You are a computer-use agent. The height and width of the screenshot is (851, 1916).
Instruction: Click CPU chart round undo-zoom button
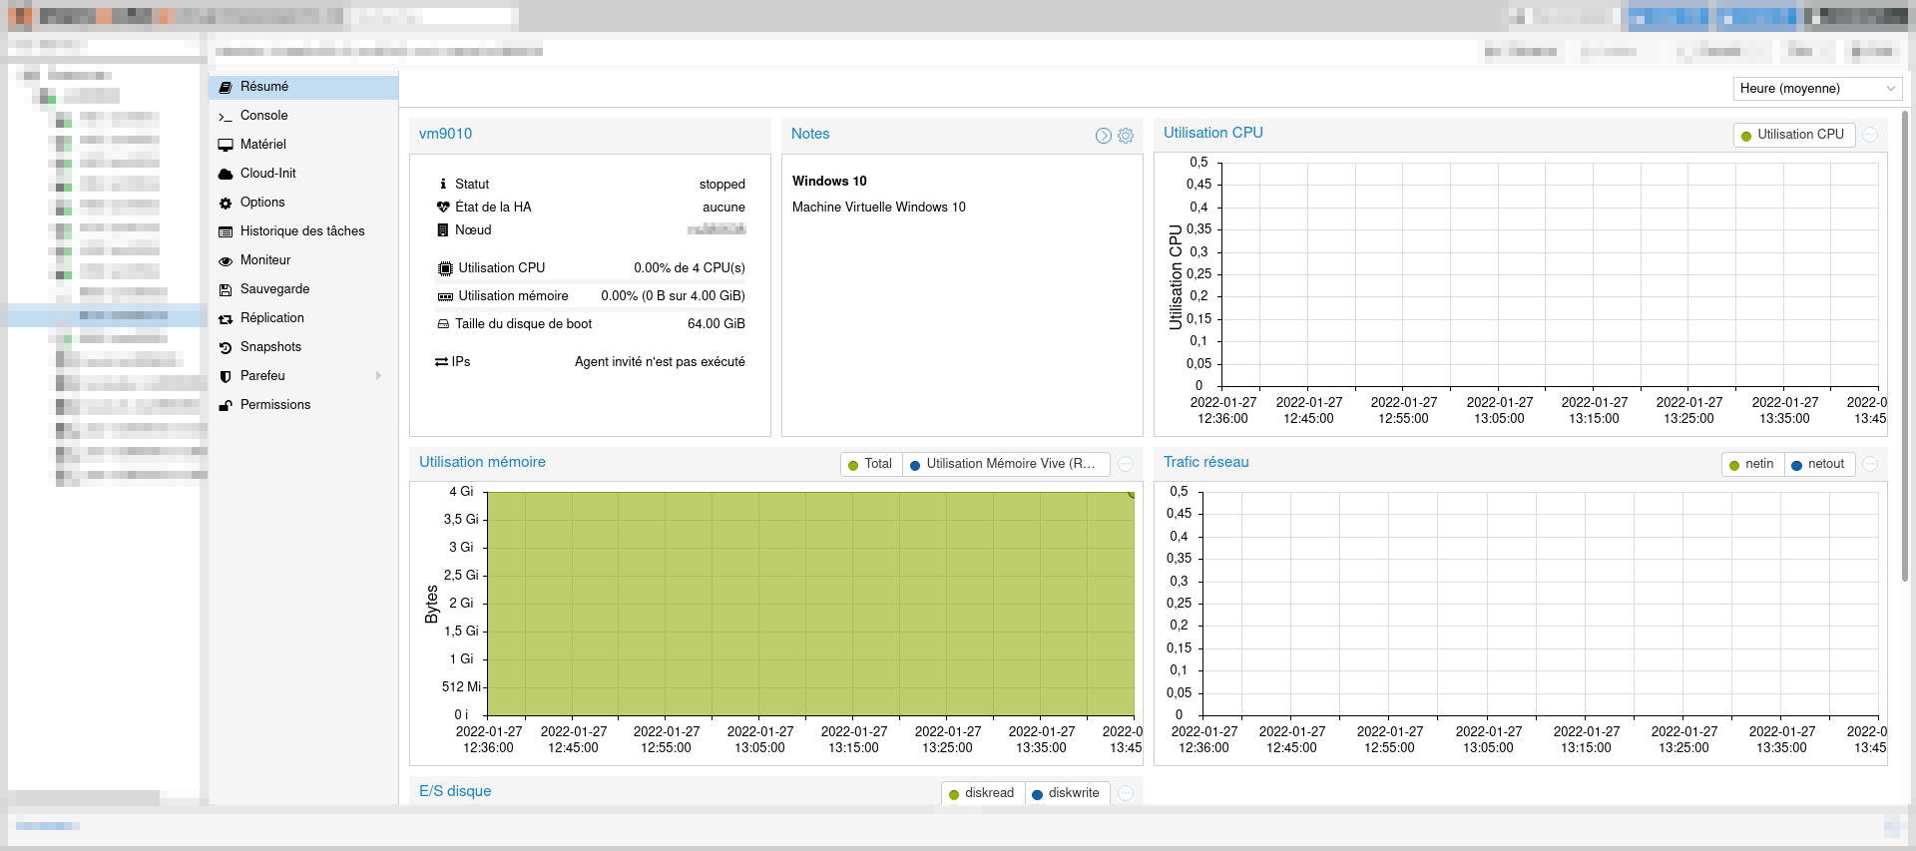click(1871, 135)
